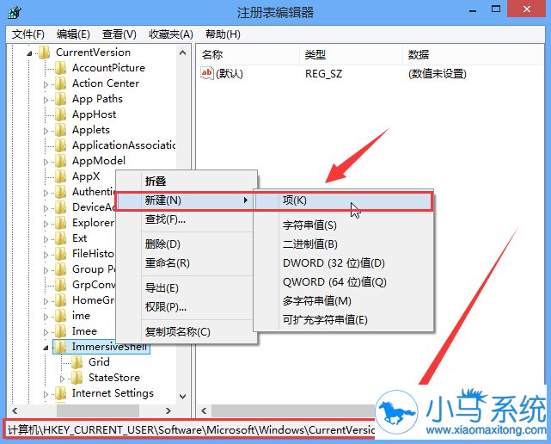Open the 新建(N) submenu
Screen dimensions: 551x444
(x=187, y=200)
